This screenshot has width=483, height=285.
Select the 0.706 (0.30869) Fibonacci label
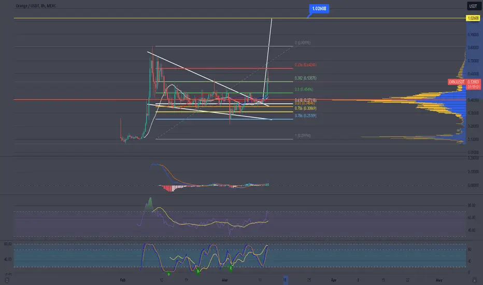pyautogui.click(x=305, y=108)
